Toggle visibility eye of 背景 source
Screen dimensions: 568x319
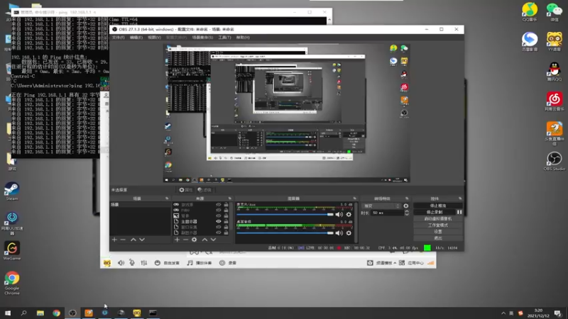coord(219,216)
